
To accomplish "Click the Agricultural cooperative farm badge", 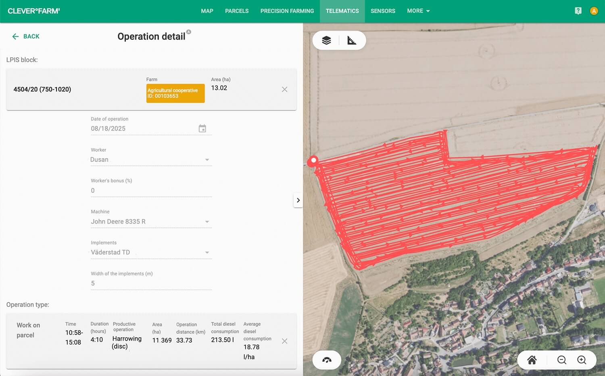I will click(175, 93).
